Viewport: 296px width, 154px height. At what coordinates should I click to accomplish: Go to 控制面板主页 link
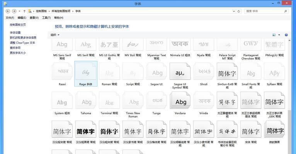pos(18,25)
